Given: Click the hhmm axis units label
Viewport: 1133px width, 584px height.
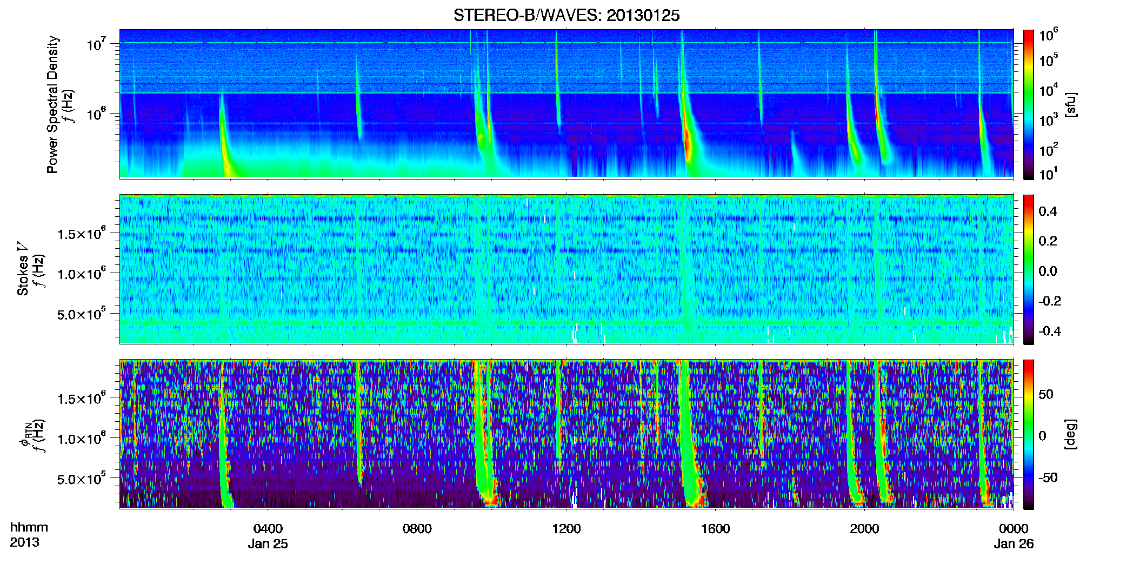Looking at the screenshot, I should tap(29, 528).
